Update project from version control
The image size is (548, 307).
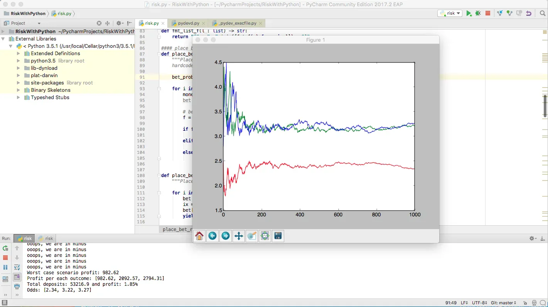(x=500, y=13)
